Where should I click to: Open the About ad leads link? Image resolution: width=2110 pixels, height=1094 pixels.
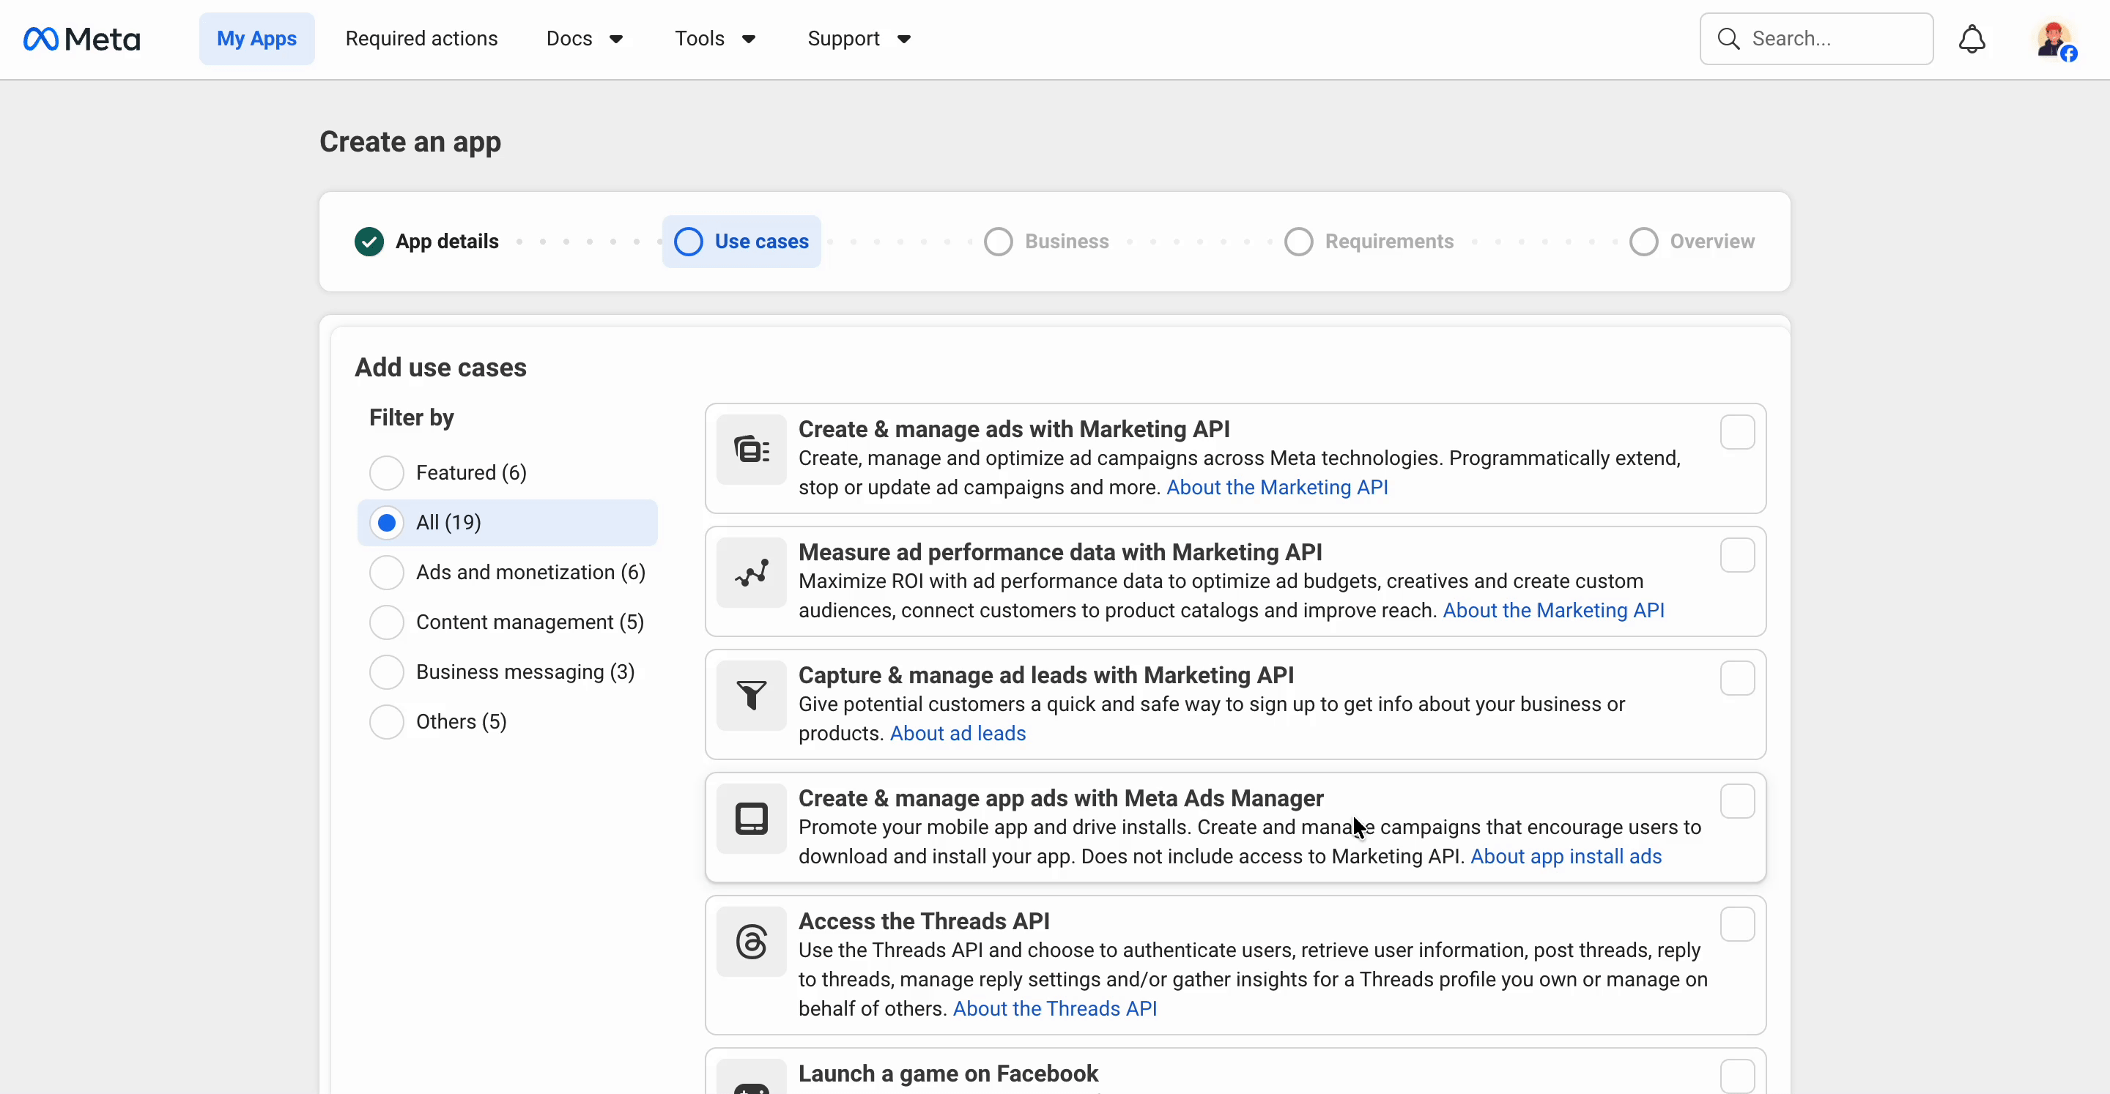[958, 733]
